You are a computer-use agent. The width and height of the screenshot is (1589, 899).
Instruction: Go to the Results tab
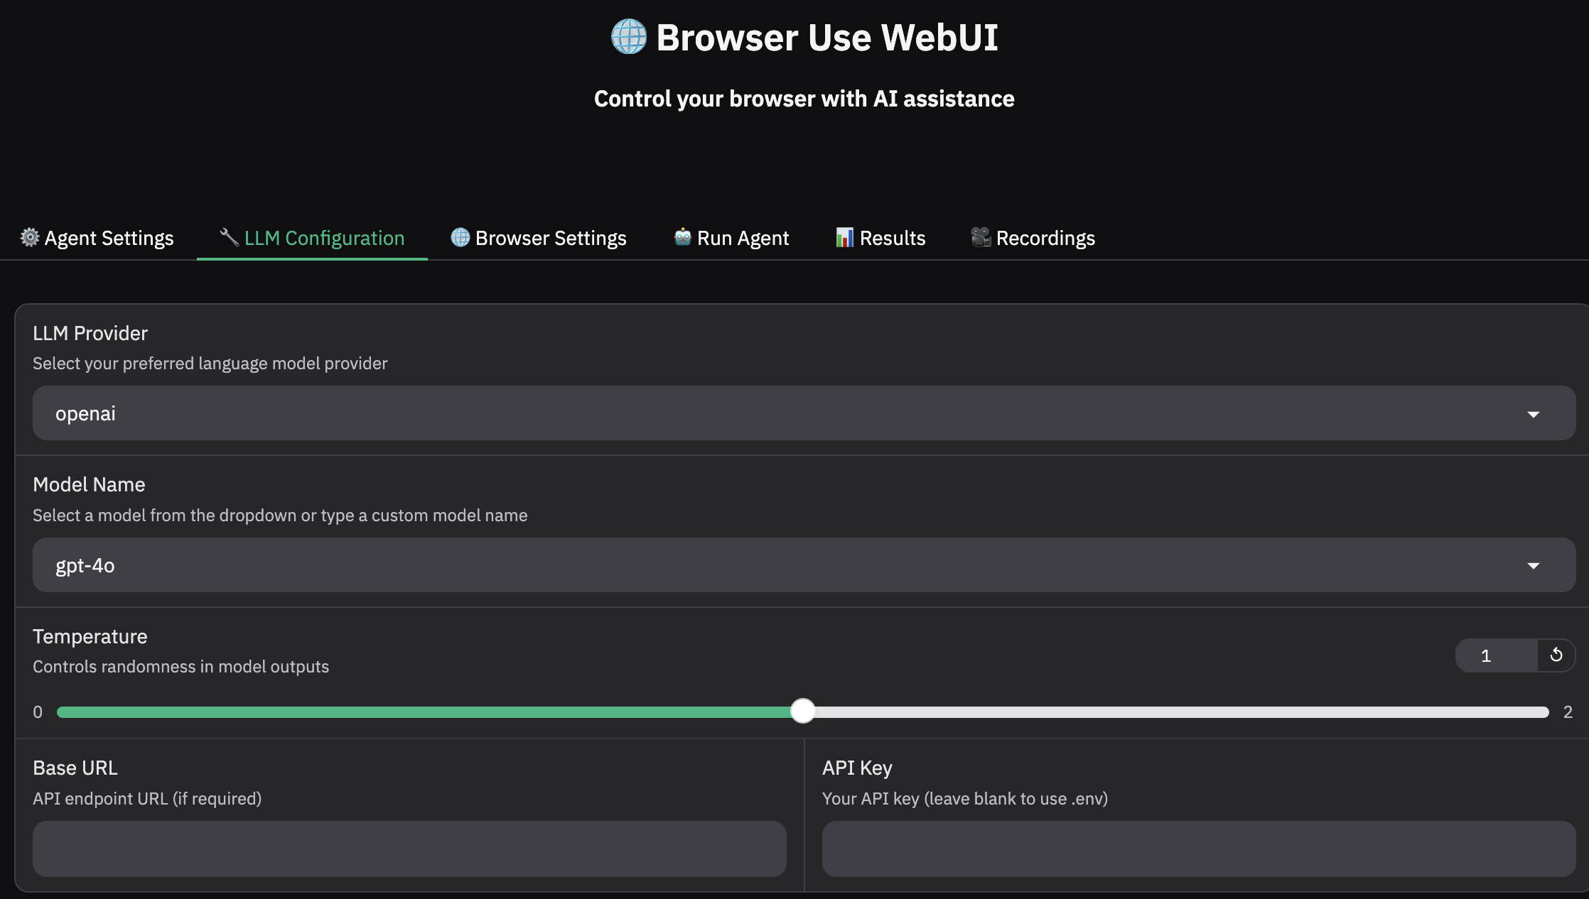pos(893,238)
